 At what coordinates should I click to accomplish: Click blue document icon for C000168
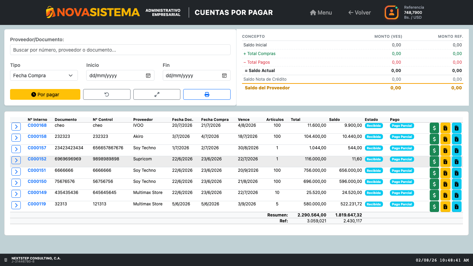point(457,128)
